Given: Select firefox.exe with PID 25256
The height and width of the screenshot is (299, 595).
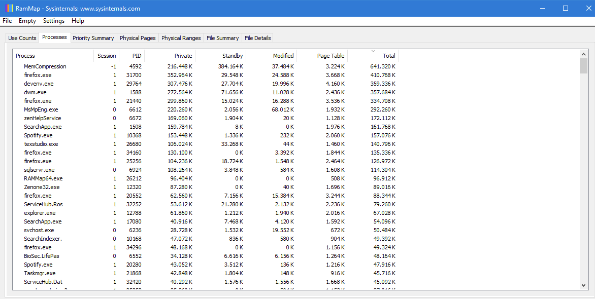Looking at the screenshot, I should point(205,161).
